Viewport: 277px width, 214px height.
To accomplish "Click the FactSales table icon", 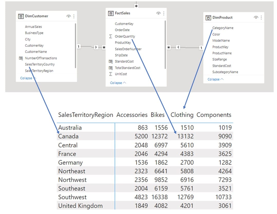I will (x=111, y=13).
